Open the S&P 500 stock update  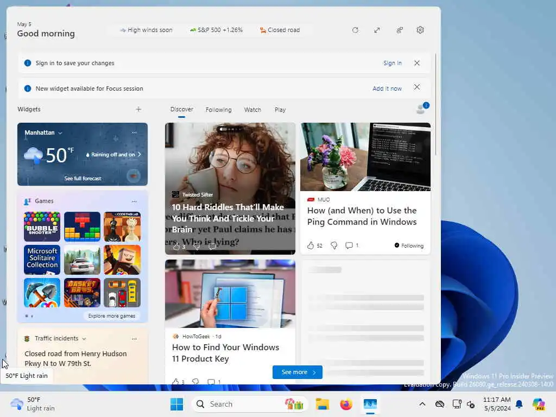[x=216, y=30]
